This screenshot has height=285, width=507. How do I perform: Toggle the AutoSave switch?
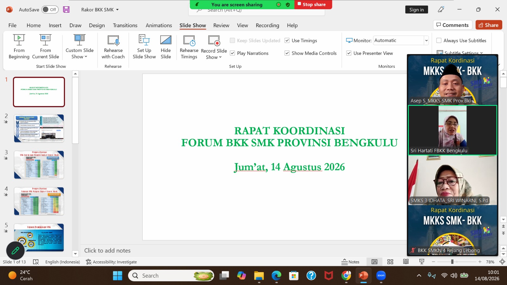(49, 9)
